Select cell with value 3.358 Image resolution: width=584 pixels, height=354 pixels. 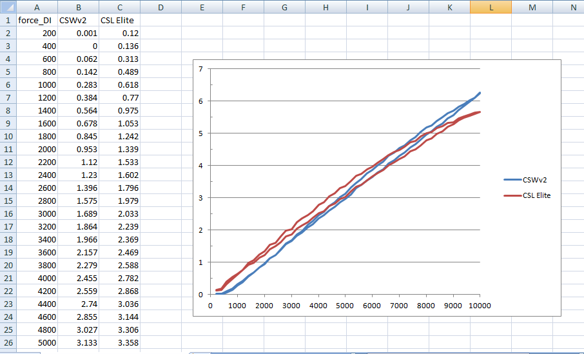tap(120, 342)
